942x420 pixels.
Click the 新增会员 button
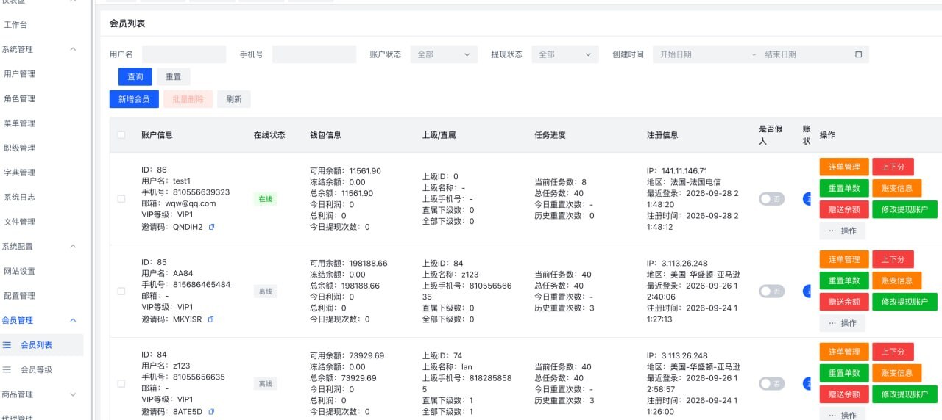coord(134,99)
